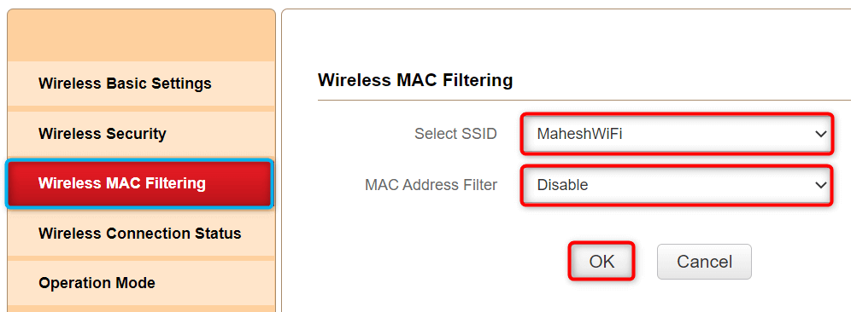Click the partial sidebar item below Operation Mode
The image size is (851, 312).
[x=141, y=309]
